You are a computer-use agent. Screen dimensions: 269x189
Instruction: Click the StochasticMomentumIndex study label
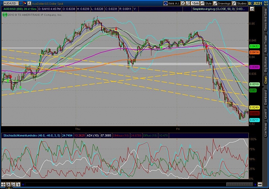(32, 136)
